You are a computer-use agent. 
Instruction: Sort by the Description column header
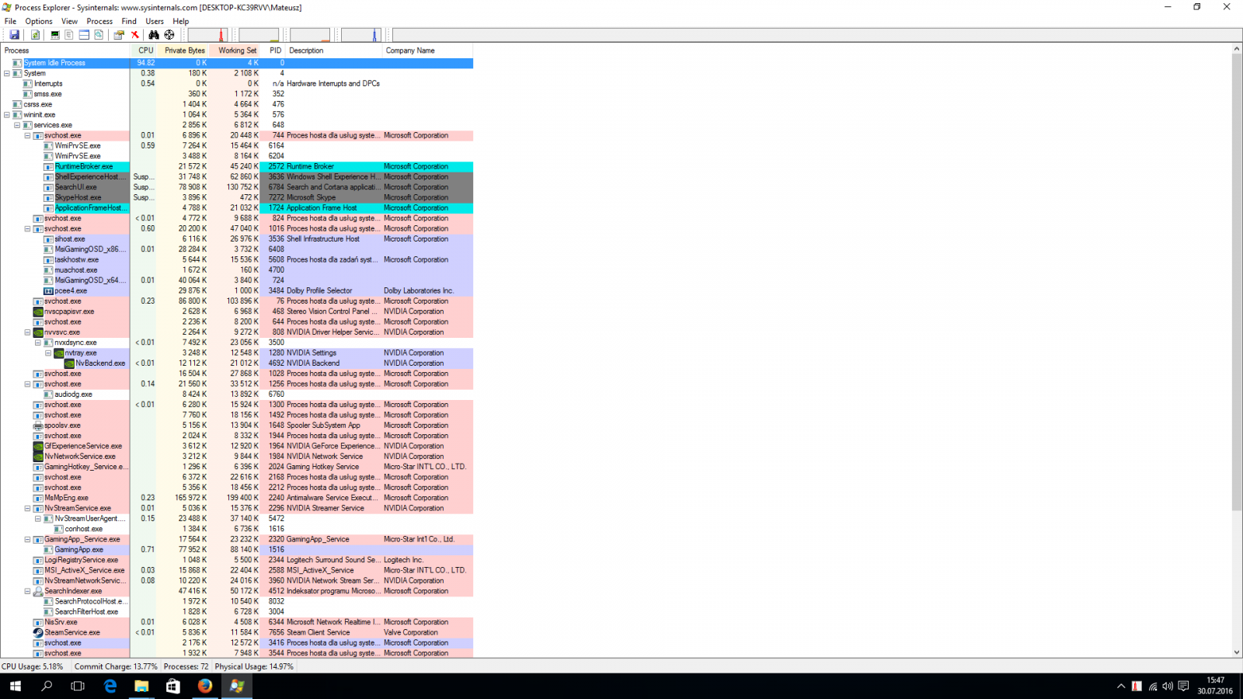334,50
